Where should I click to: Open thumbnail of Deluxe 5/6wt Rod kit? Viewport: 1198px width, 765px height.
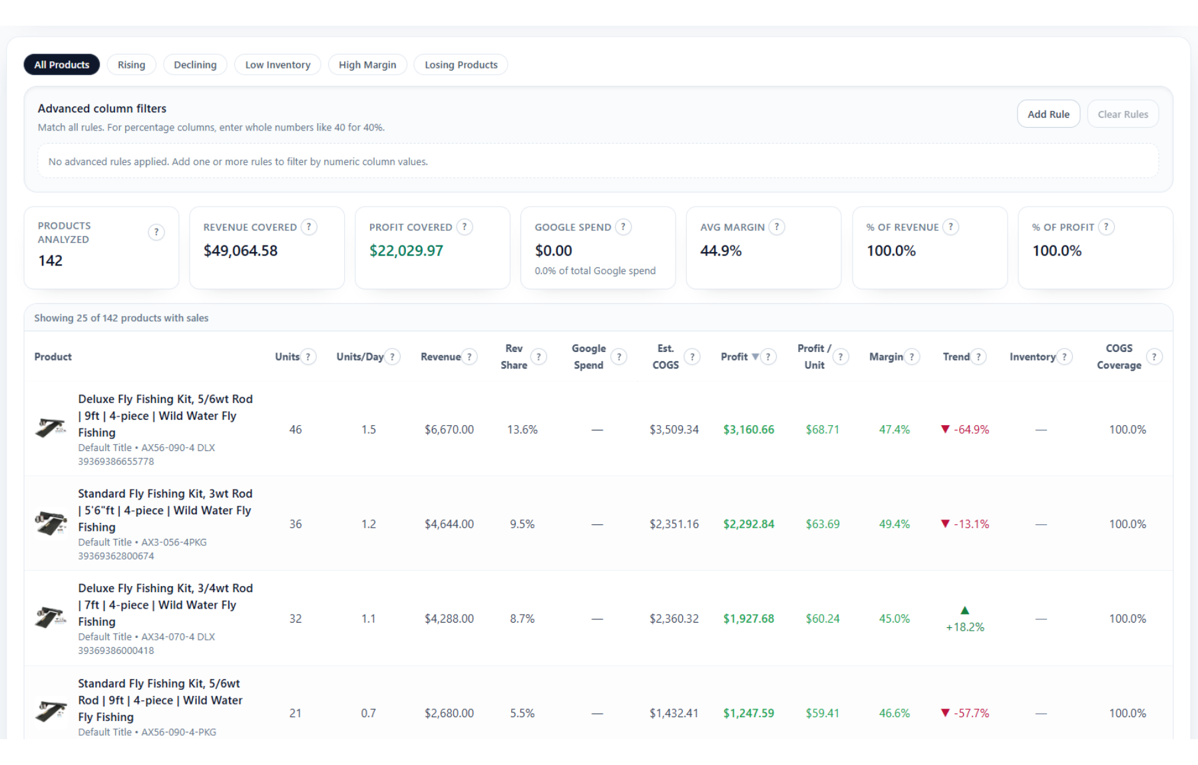pyautogui.click(x=51, y=428)
